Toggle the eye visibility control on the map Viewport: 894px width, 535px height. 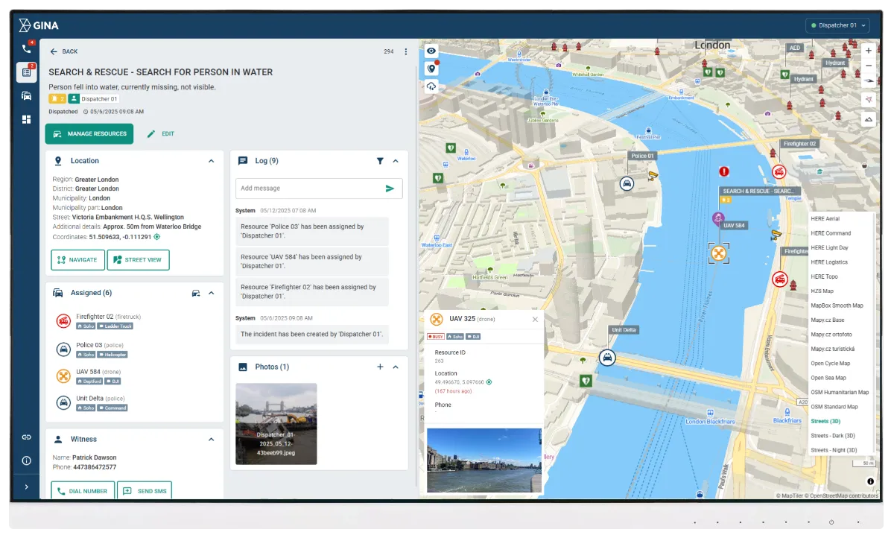tap(431, 51)
